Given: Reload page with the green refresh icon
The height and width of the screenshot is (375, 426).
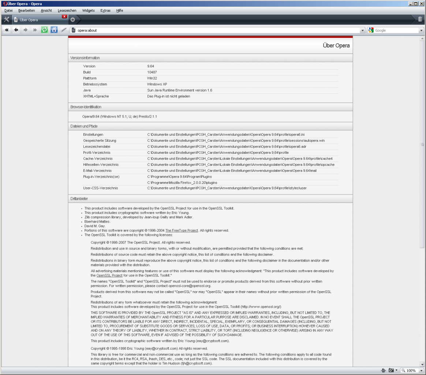Looking at the screenshot, I should pos(45,30).
